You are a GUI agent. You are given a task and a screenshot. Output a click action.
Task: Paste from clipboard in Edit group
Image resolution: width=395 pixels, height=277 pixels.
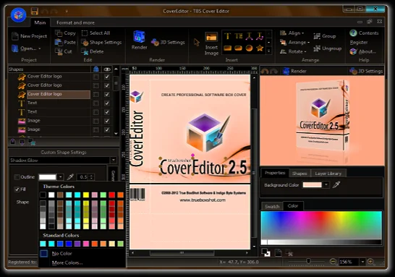pyautogui.click(x=65, y=42)
